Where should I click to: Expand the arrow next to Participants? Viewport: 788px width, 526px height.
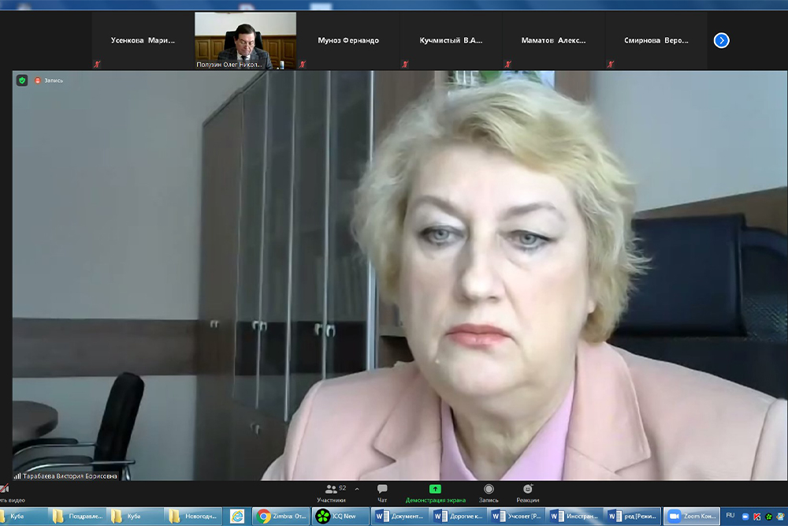pos(357,489)
